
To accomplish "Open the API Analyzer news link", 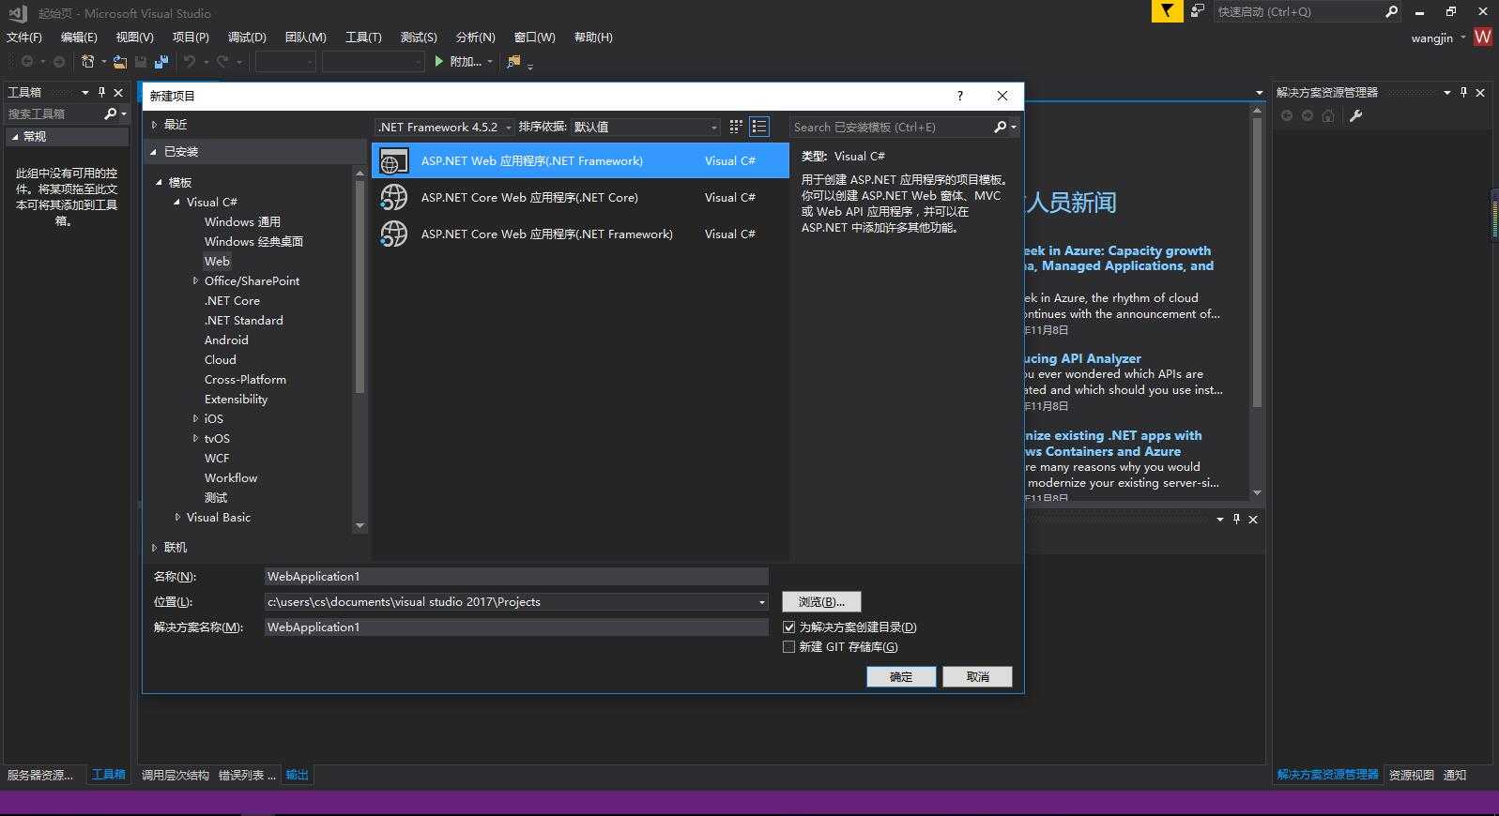I will 1082,358.
